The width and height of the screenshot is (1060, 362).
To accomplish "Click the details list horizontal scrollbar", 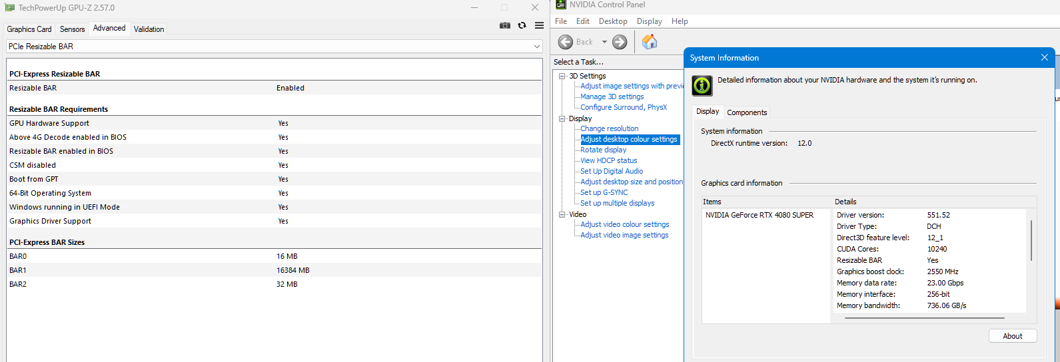I will click(x=923, y=318).
